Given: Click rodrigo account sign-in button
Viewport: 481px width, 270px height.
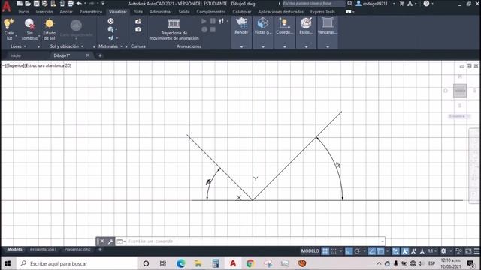Looking at the screenshot, I should [372, 4].
